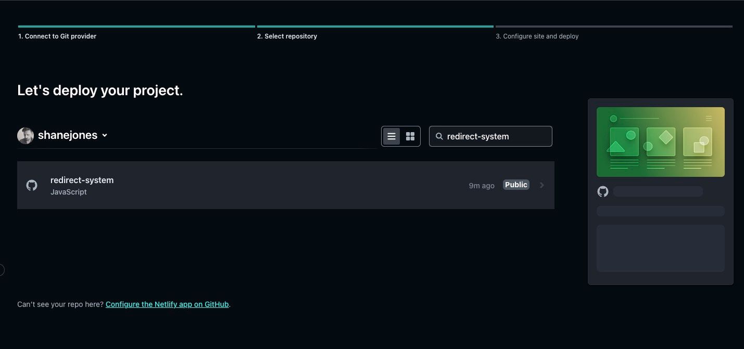This screenshot has height=349, width=744.
Task: Click the green site preview illustration
Action: 661,142
